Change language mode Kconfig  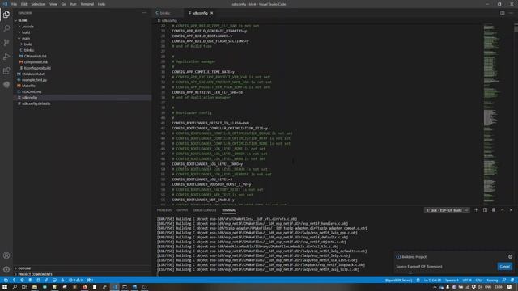tap(492, 280)
